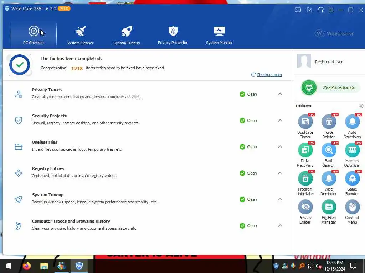Collapse the Useless Files section
The height and width of the screenshot is (273, 365).
[x=280, y=146]
